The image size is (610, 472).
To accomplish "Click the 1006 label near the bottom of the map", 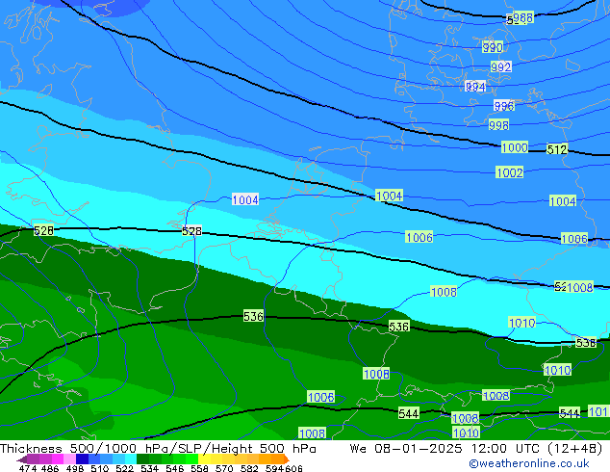I will pos(321,397).
